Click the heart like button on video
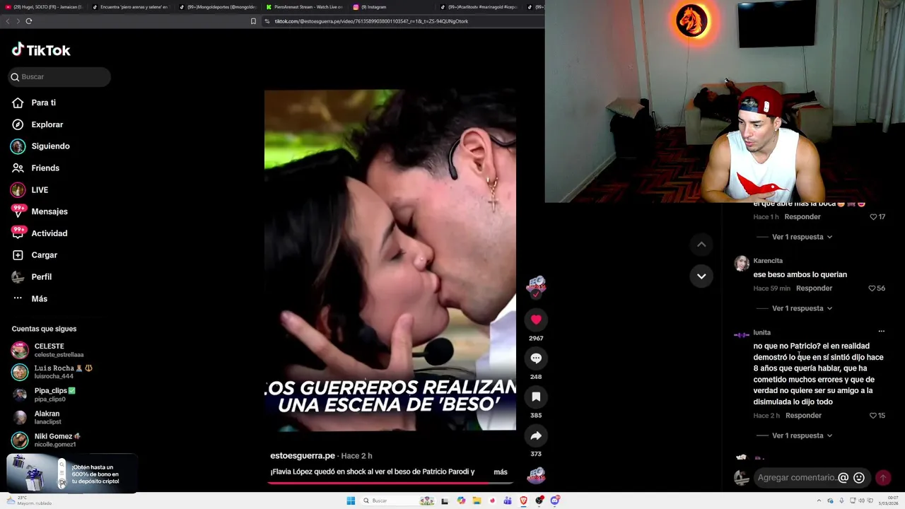The image size is (905, 509). pos(536,320)
